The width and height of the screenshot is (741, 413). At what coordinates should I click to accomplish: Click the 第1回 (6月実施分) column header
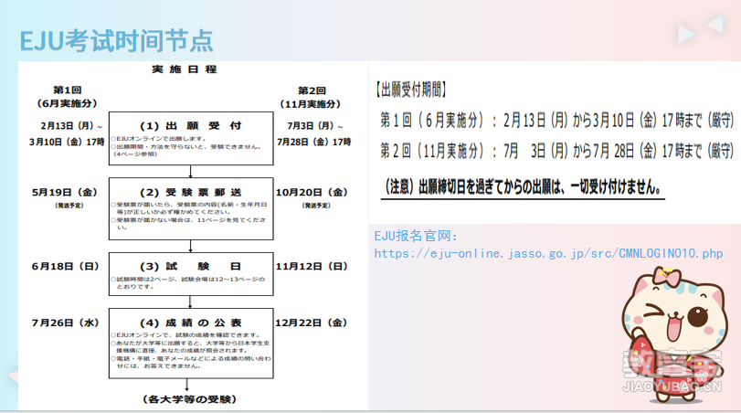(69, 97)
